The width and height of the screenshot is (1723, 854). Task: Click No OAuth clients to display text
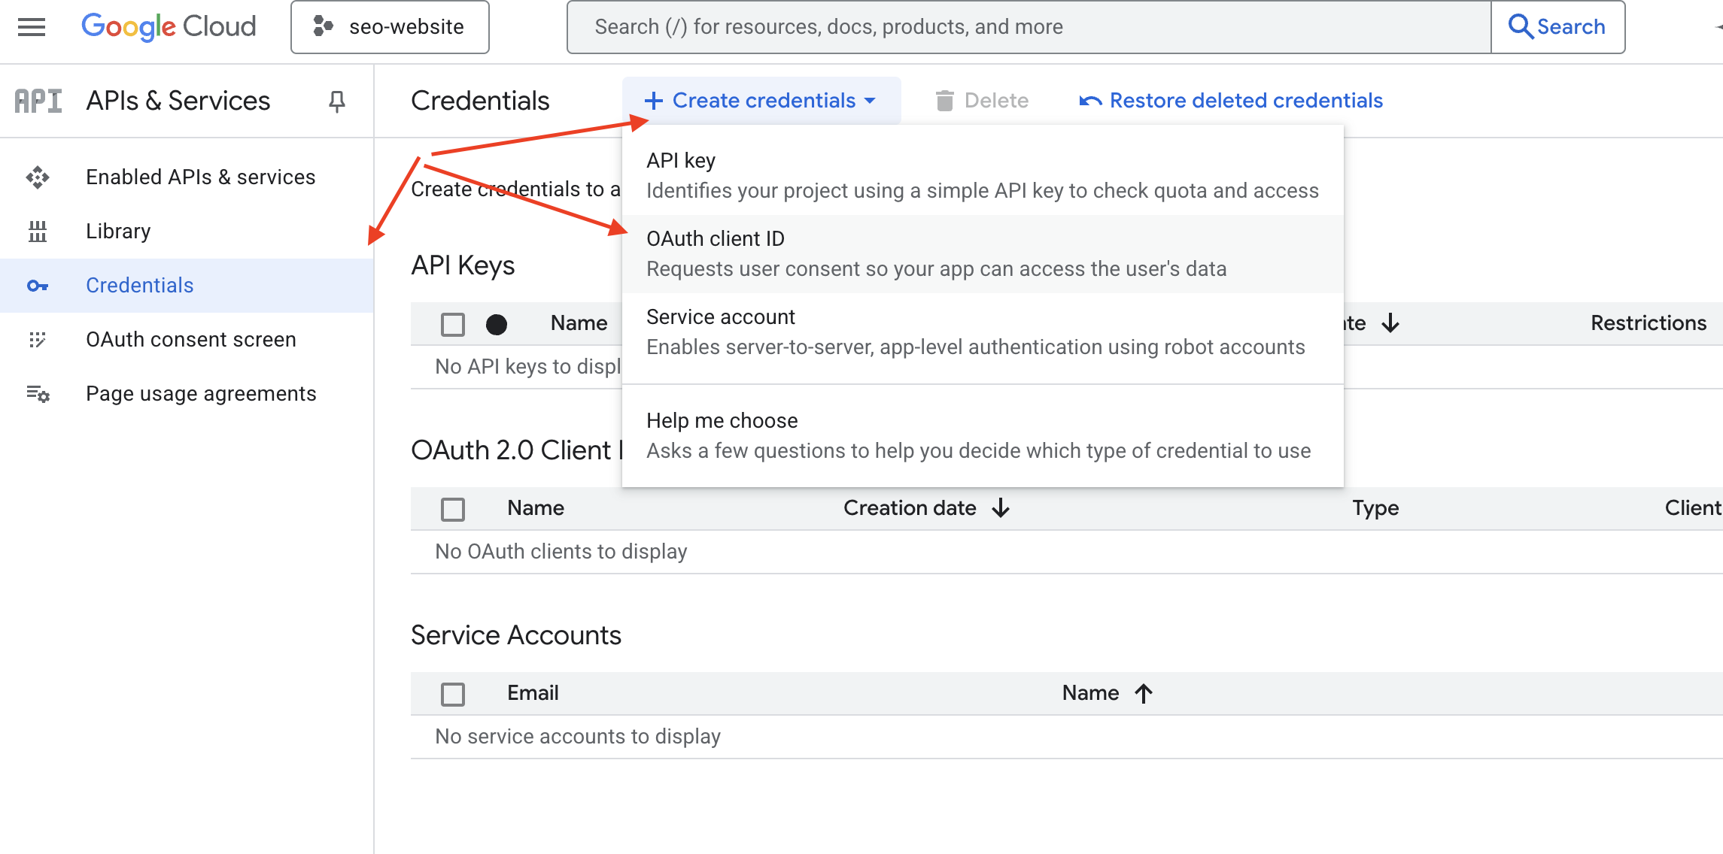pos(561,552)
